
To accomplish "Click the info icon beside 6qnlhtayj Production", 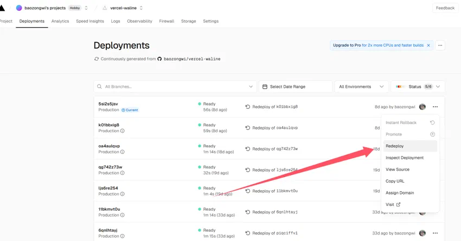I will (x=123, y=236).
